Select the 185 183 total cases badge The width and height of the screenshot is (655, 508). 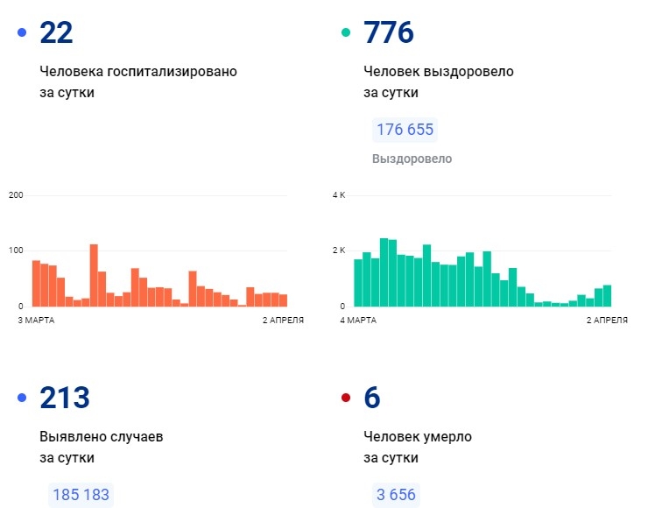(x=81, y=495)
